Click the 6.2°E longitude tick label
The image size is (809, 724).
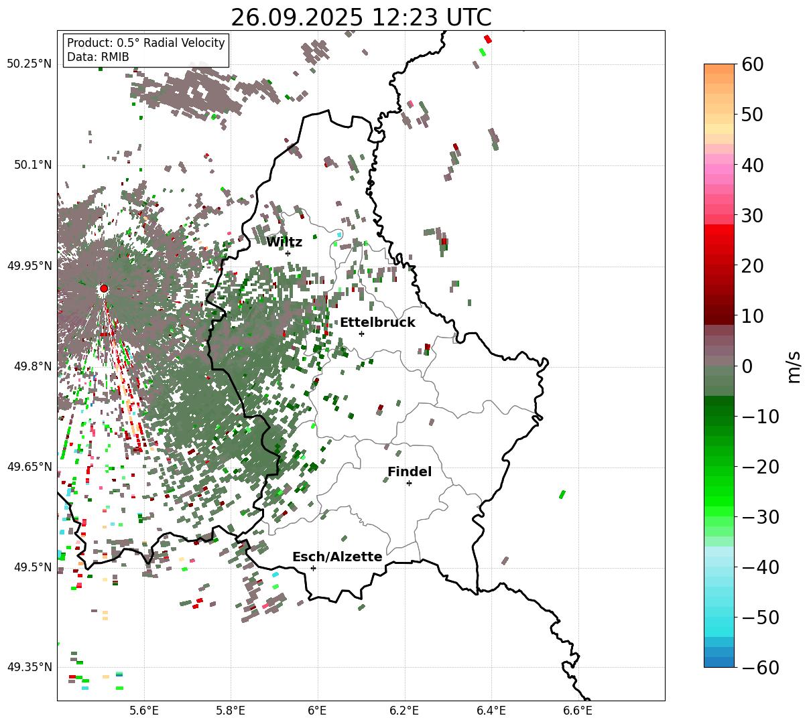[405, 711]
